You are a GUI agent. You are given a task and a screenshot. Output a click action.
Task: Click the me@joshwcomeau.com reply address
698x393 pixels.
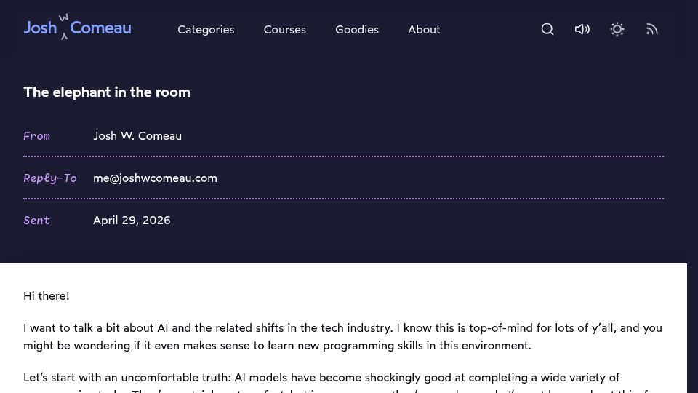point(155,178)
